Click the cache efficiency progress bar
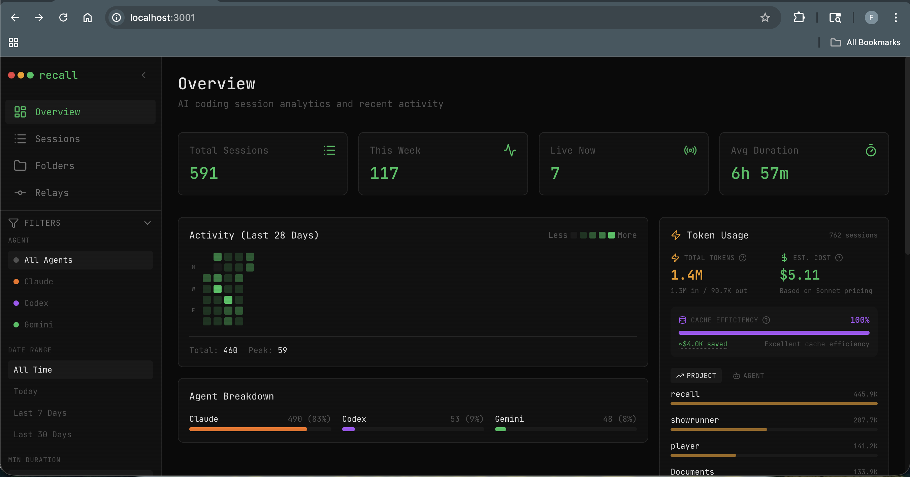Screen dimensions: 910x477 click(774, 332)
